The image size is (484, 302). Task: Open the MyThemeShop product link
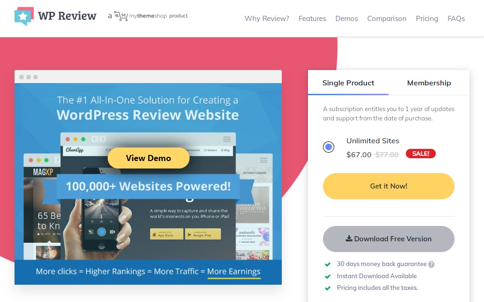click(147, 16)
